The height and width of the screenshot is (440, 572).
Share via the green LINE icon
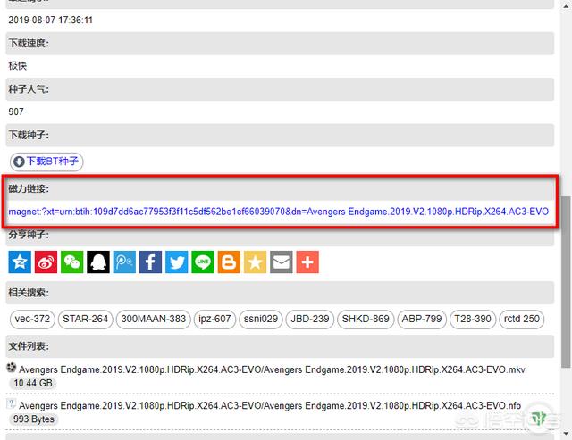[203, 262]
